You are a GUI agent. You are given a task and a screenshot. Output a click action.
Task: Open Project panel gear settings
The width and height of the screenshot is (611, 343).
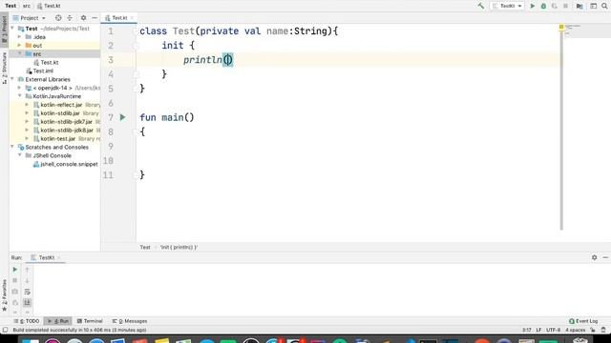83,18
